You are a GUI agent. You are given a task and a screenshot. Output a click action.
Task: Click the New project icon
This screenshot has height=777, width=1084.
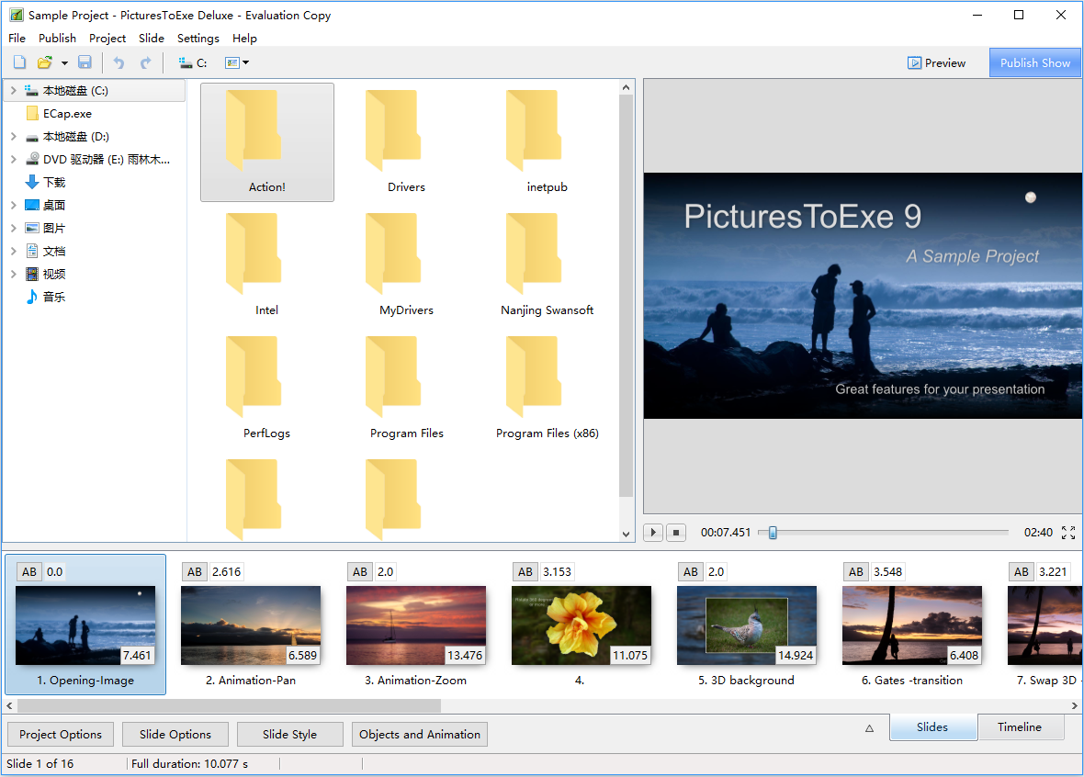coord(19,62)
